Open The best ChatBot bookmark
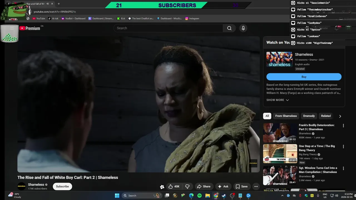The image size is (356, 200). point(141,18)
